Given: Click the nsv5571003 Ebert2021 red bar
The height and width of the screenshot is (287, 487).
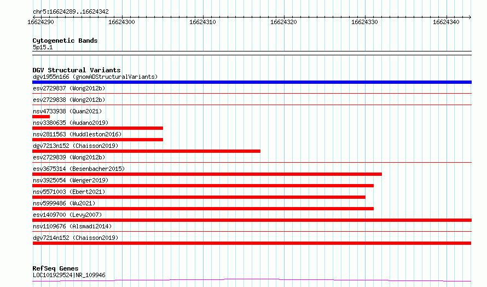Looking at the screenshot, I should pyautogui.click(x=199, y=197).
